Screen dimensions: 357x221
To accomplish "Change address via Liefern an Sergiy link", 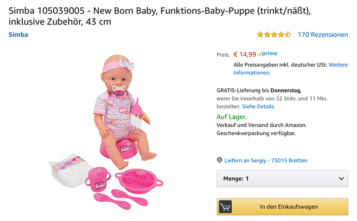I will pos(266,161).
